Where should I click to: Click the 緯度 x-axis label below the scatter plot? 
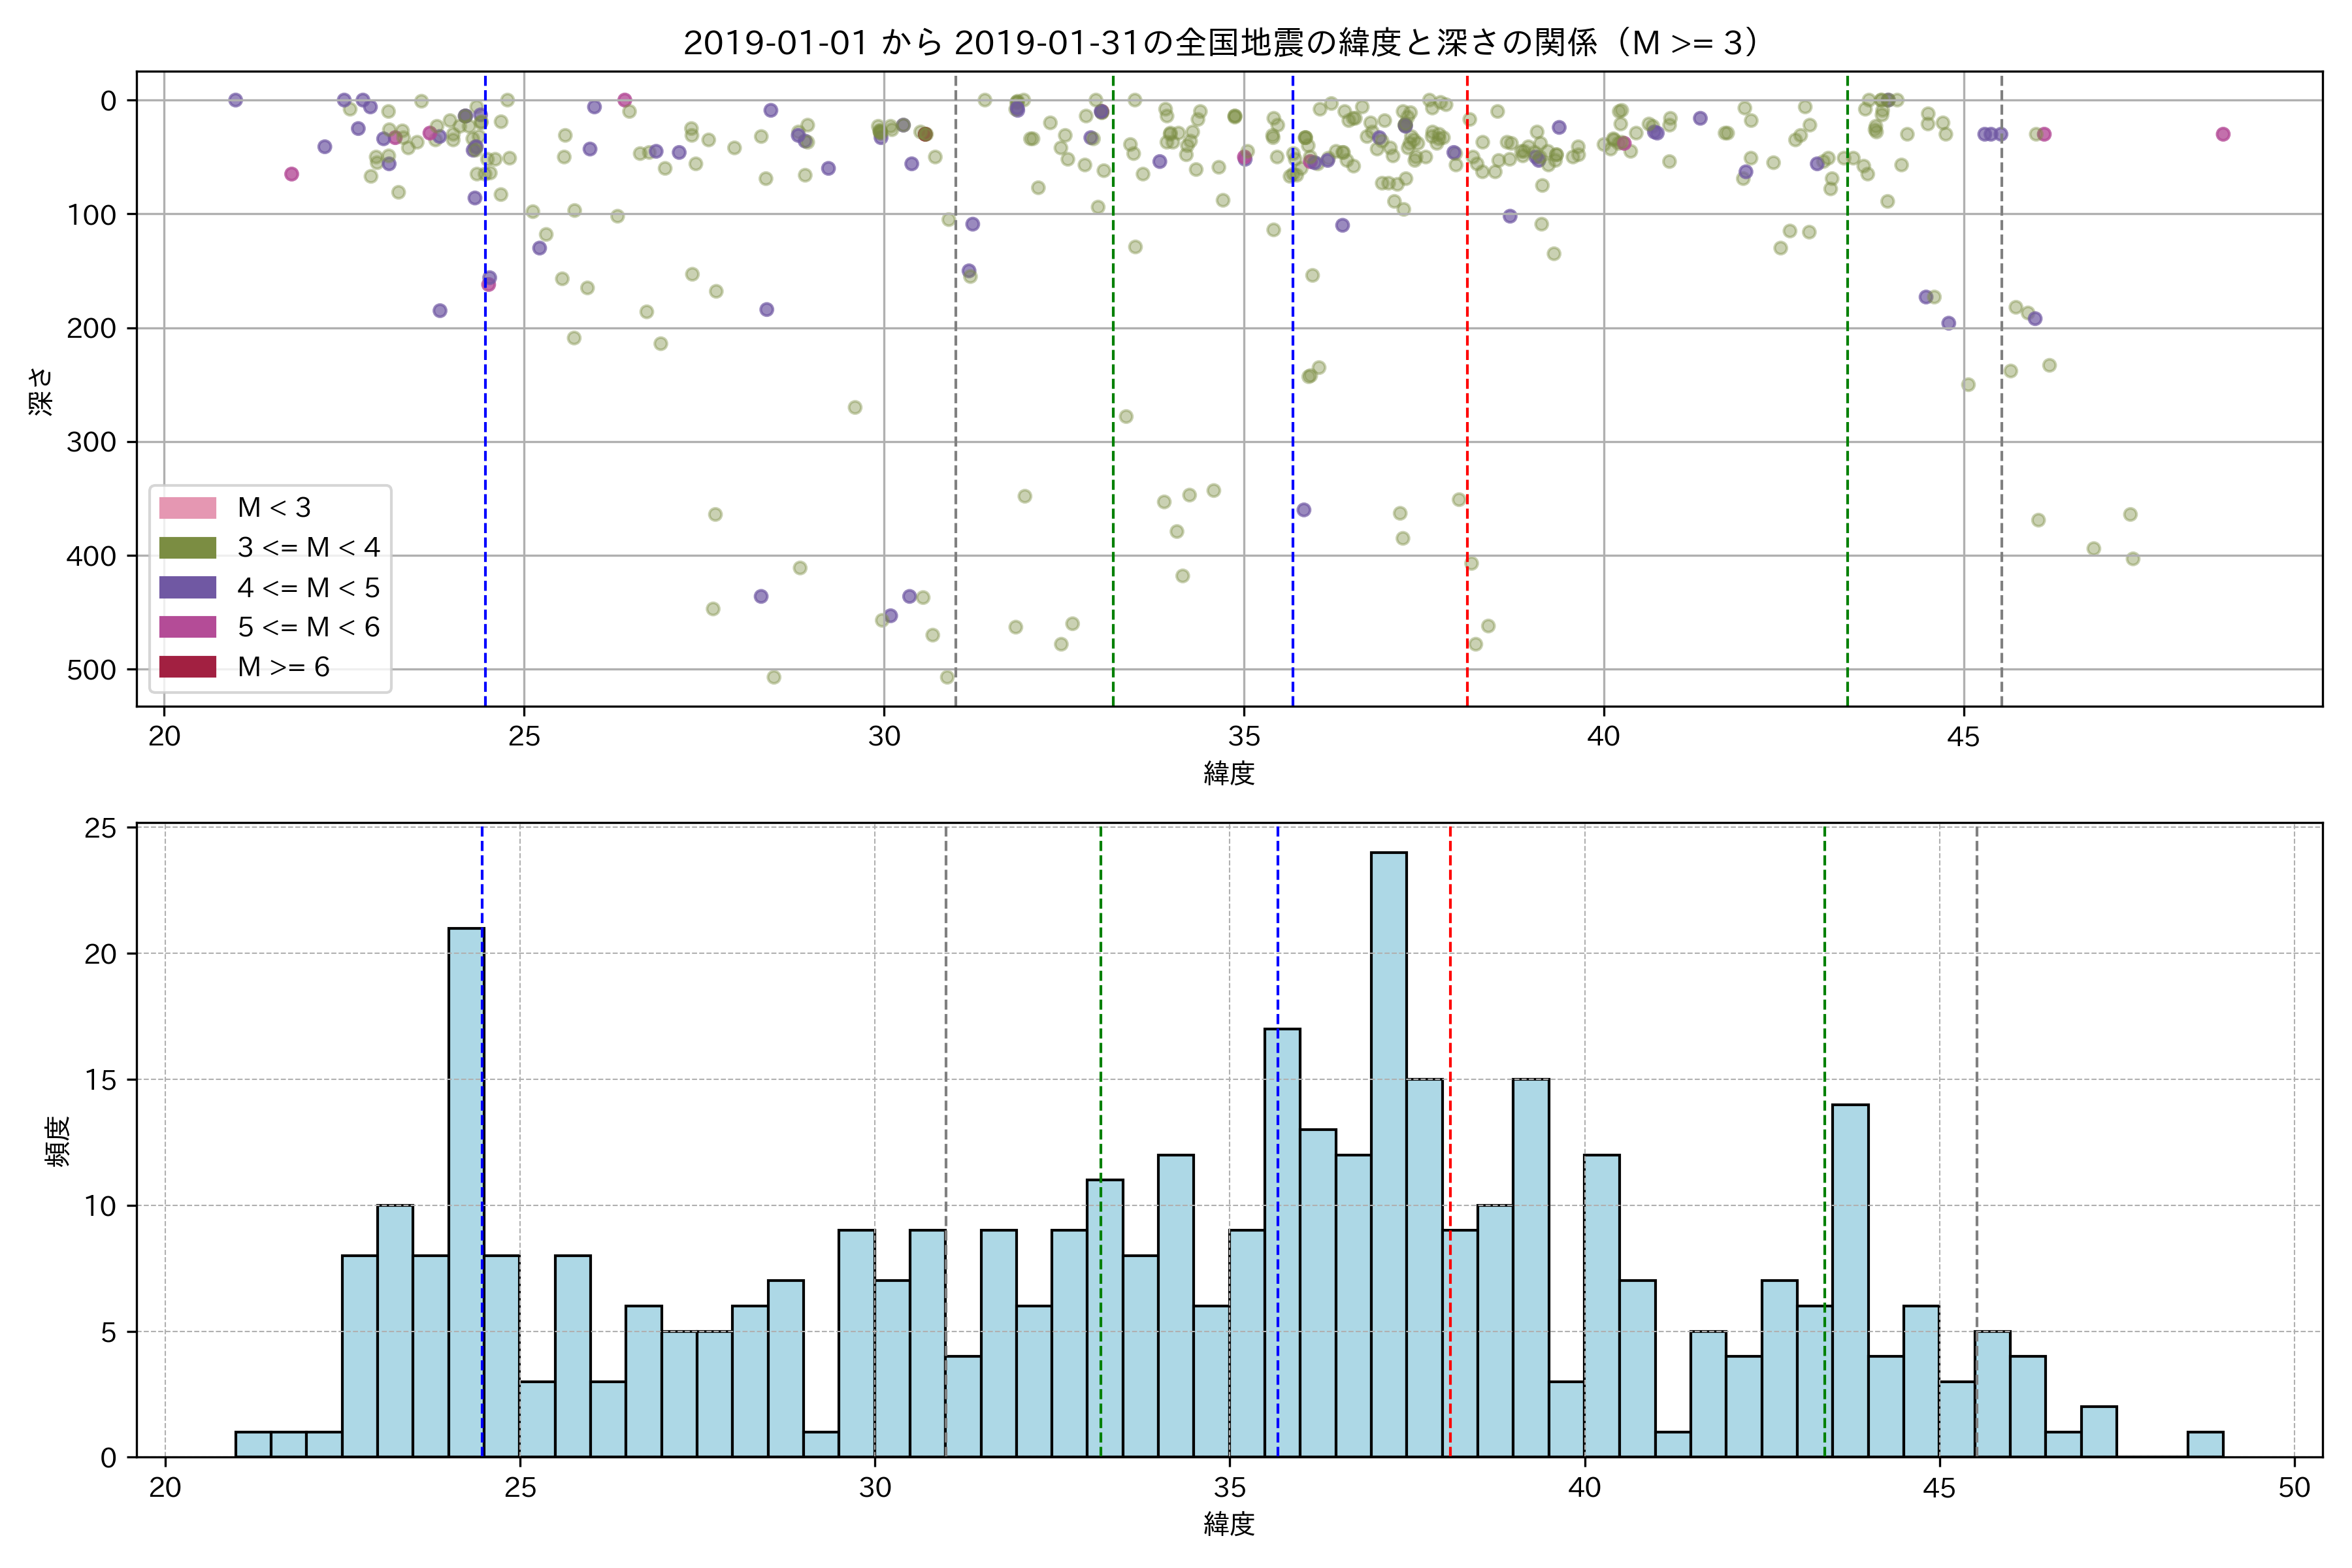(1229, 772)
